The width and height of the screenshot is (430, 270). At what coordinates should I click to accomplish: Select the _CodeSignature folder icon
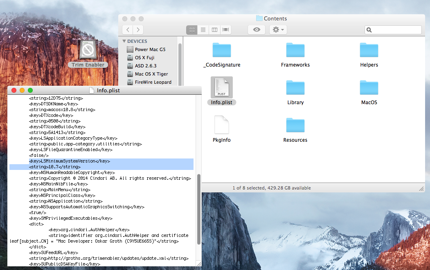coord(222,50)
